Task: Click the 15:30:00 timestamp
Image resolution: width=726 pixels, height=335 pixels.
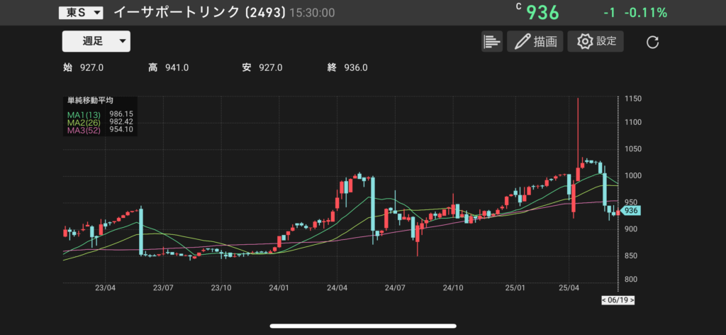Action: [x=312, y=13]
